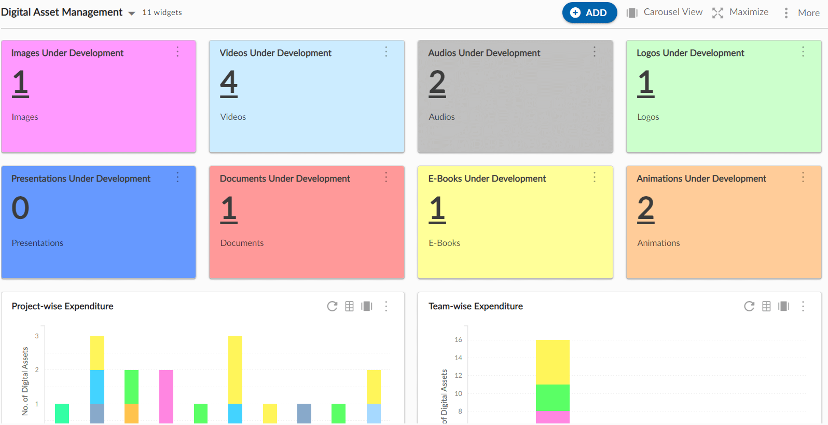
Task: Open Team-wise Expenditure widget options menu
Action: 803,306
